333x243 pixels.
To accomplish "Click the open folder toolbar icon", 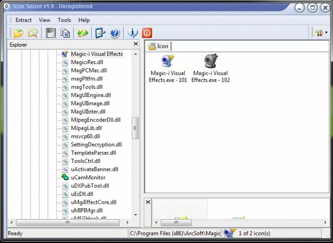I will pyautogui.click(x=19, y=33).
